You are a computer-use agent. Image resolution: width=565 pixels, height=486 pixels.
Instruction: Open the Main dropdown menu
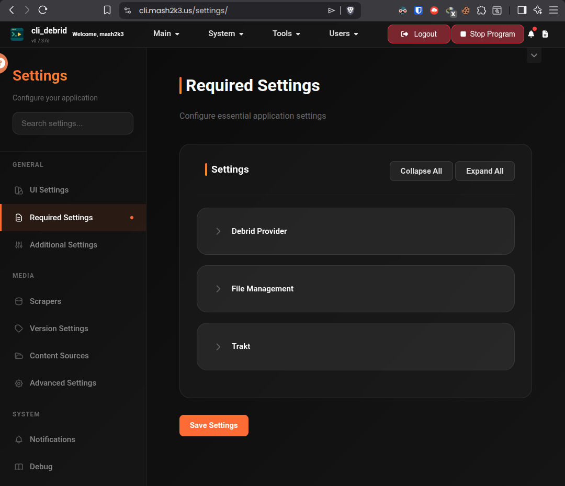(166, 34)
